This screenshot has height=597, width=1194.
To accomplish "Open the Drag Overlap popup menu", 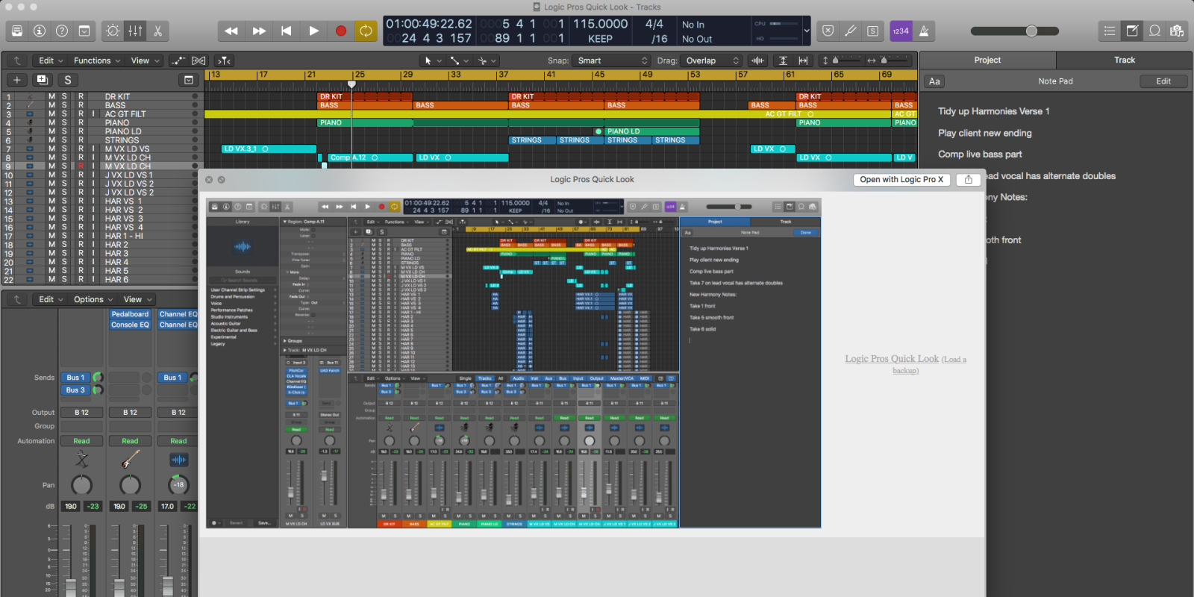I will [x=711, y=60].
